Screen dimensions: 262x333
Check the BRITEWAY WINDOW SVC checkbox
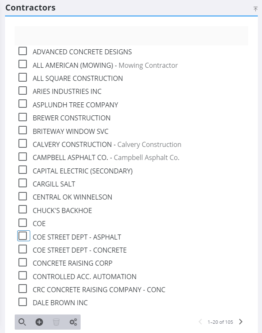tap(23, 131)
